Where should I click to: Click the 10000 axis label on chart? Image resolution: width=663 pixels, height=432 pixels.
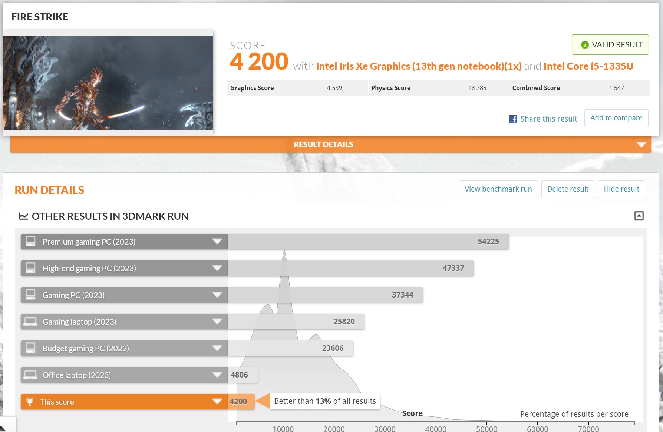[283, 429]
